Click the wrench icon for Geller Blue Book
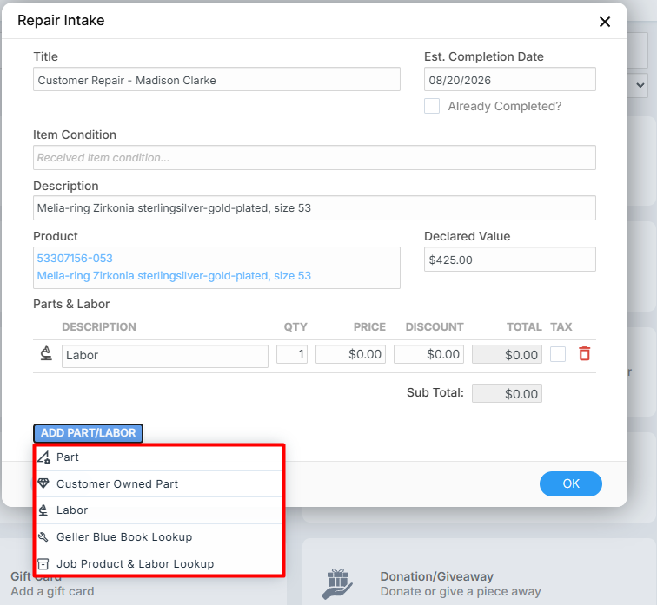This screenshot has height=605, width=657. (x=43, y=536)
